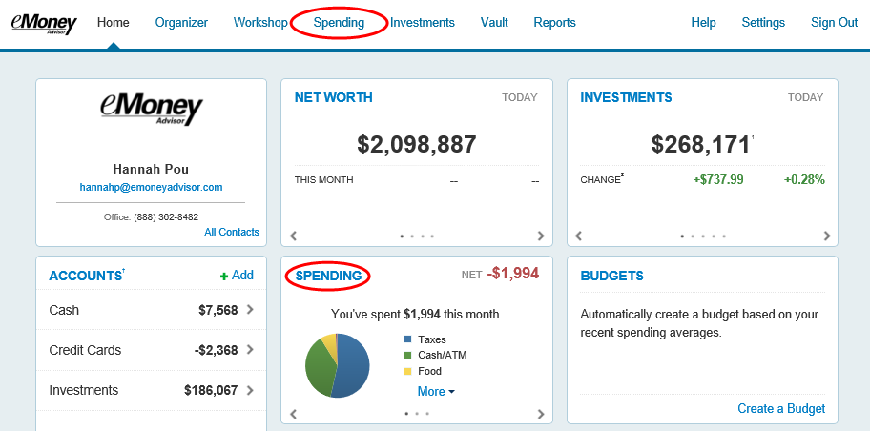Click Sign Out

click(835, 23)
